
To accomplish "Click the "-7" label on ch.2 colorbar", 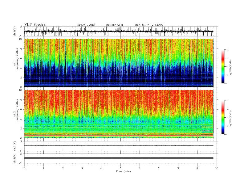I will pos(227,134).
